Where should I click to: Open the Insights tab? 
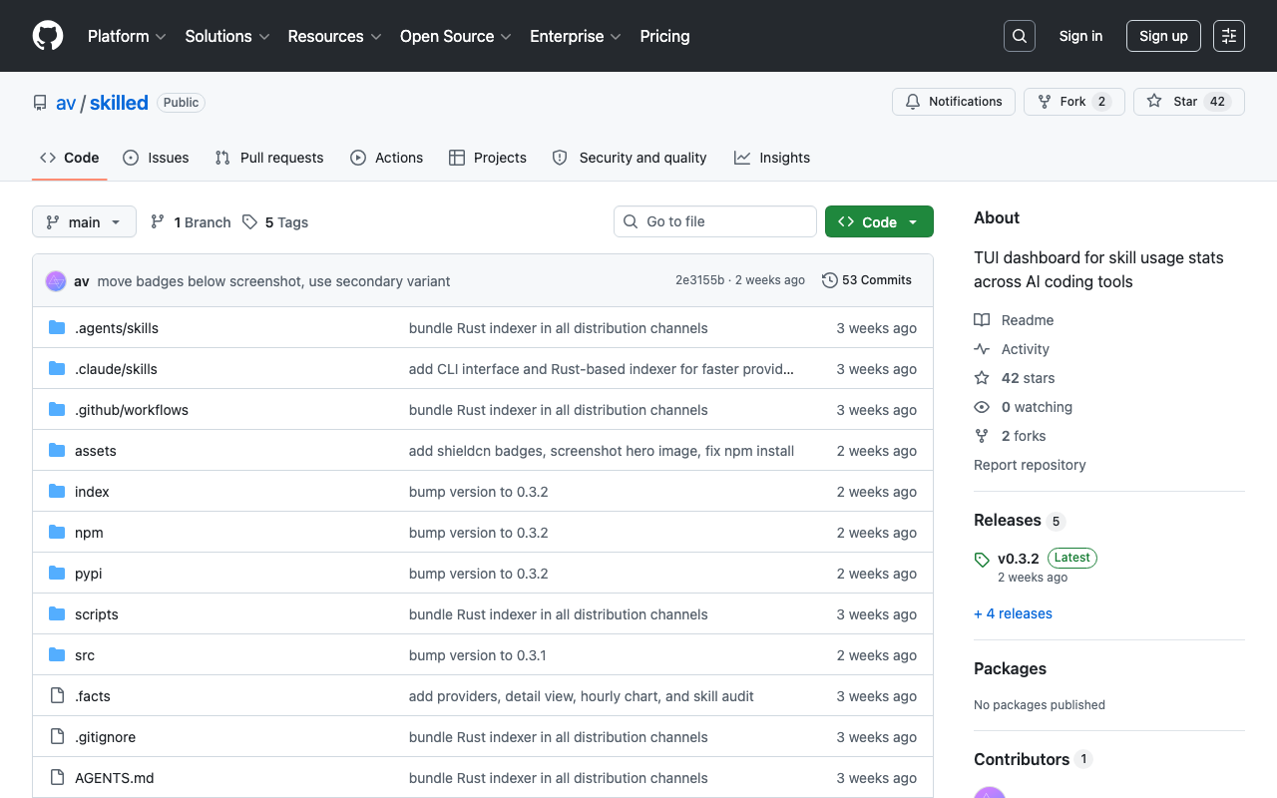coord(772,158)
